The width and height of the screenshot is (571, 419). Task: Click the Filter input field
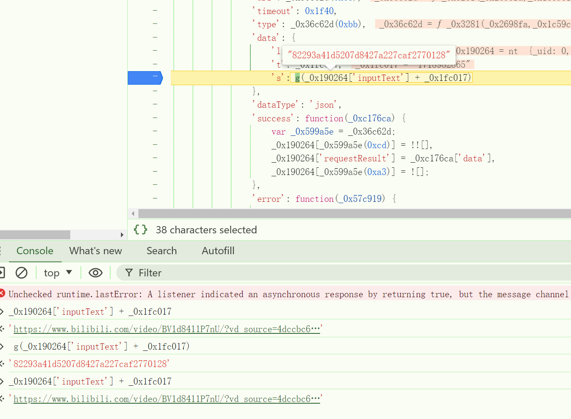[343, 273]
